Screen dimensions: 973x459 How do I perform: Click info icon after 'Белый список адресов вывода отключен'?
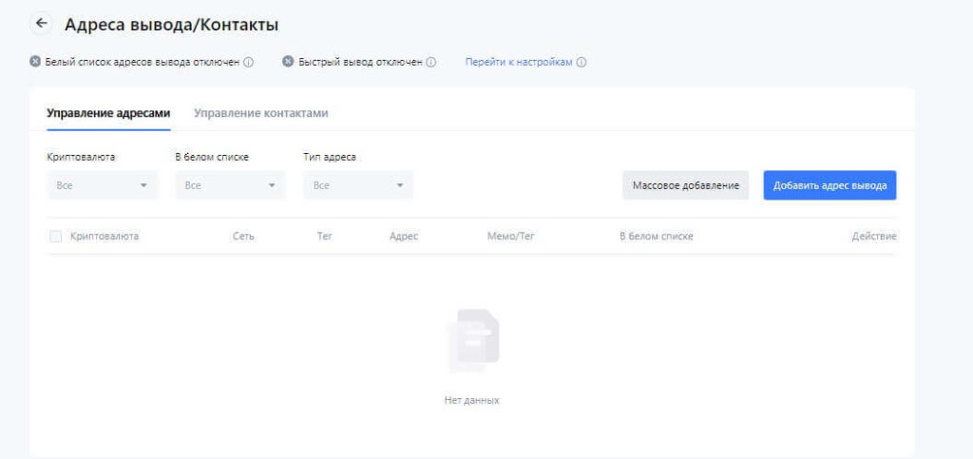coord(249,63)
